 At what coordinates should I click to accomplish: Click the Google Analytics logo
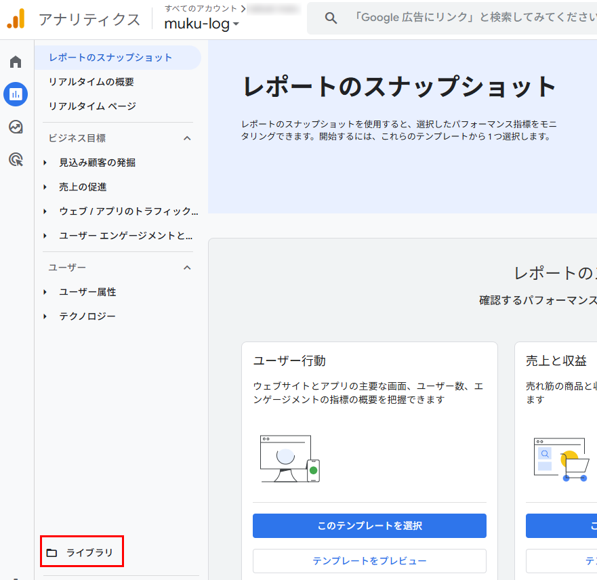17,18
